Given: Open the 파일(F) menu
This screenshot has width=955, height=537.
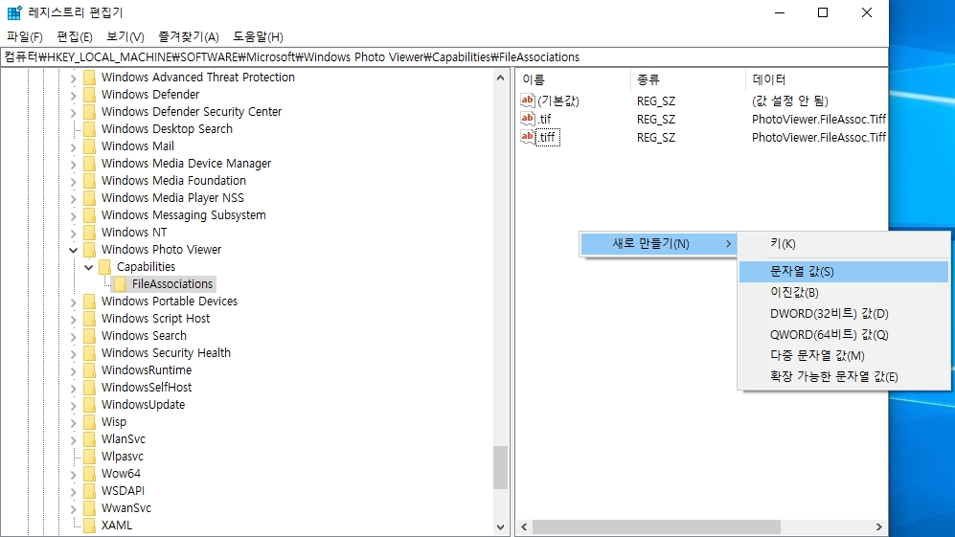Looking at the screenshot, I should 24,37.
